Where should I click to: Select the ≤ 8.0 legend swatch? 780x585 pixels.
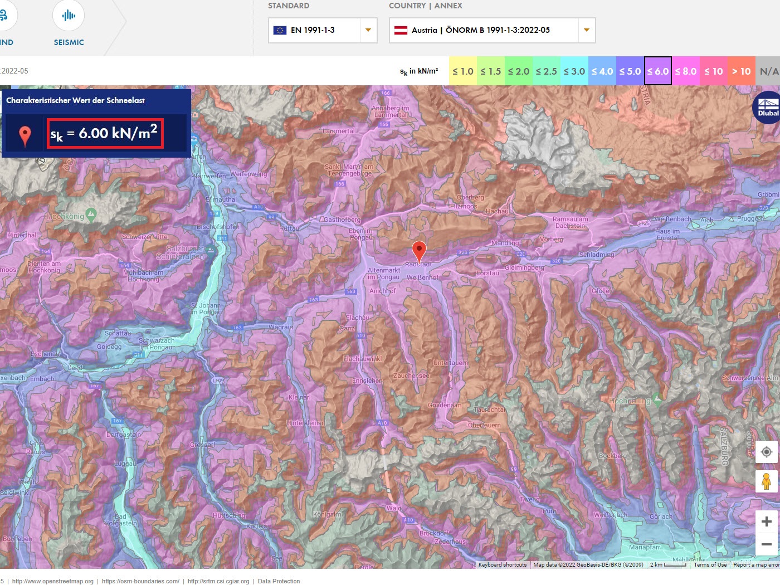(686, 71)
